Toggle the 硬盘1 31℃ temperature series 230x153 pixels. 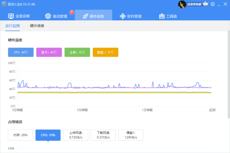point(105,52)
